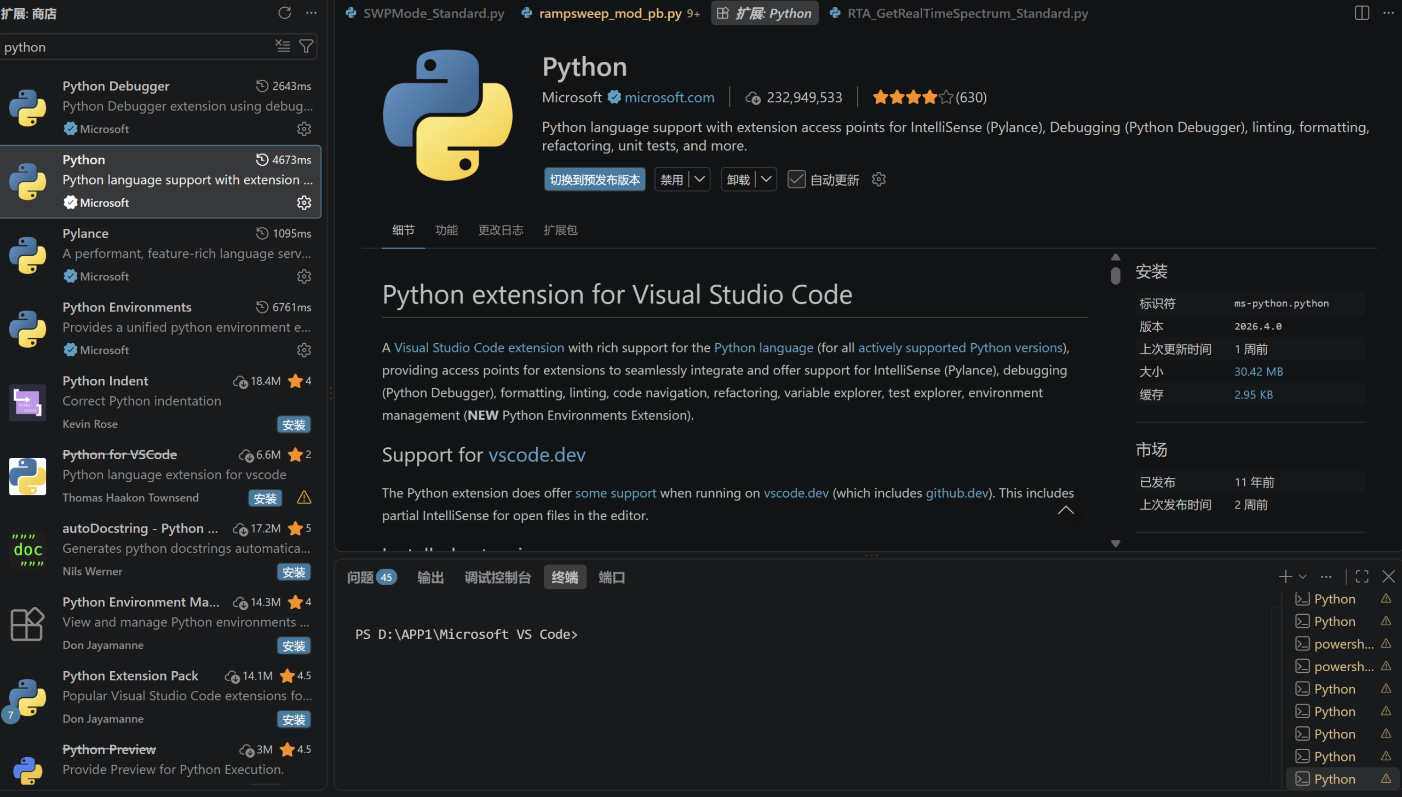Install Python Environment Manager extension

point(294,646)
